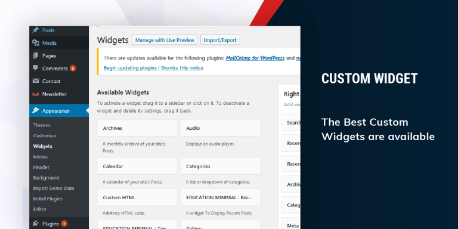Open the Themes submenu item

(42, 125)
